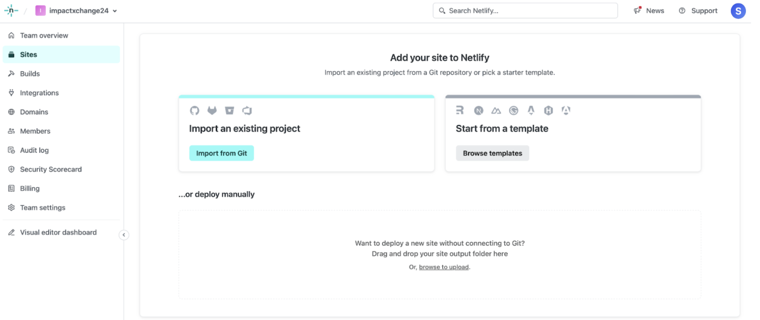Collapse the sidebar with the chevron button
This screenshot has width=760, height=320.
[x=124, y=235]
